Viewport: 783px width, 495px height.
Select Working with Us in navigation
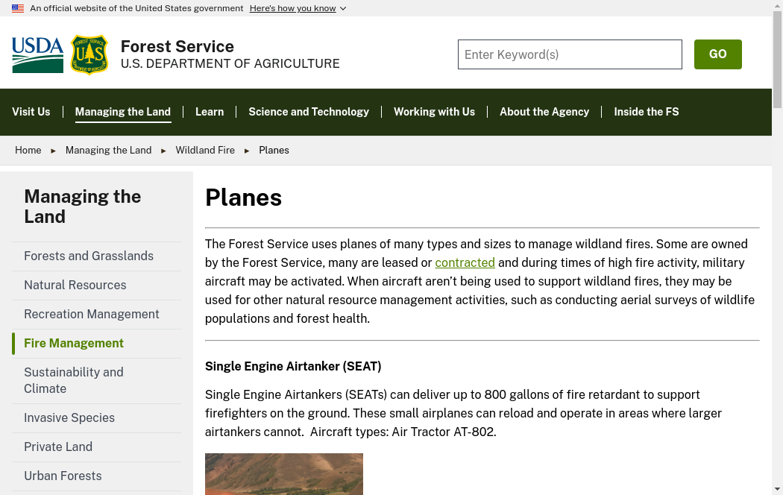pyautogui.click(x=434, y=112)
